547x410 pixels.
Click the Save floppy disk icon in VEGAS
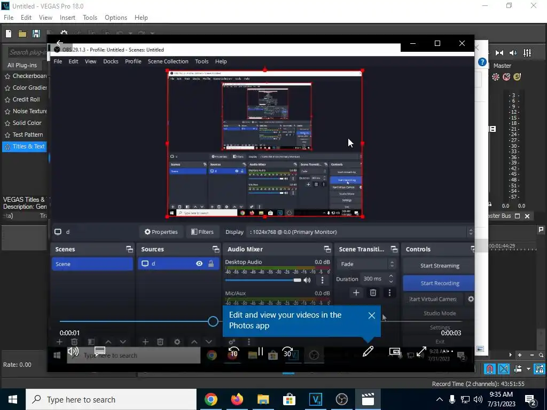(x=36, y=34)
